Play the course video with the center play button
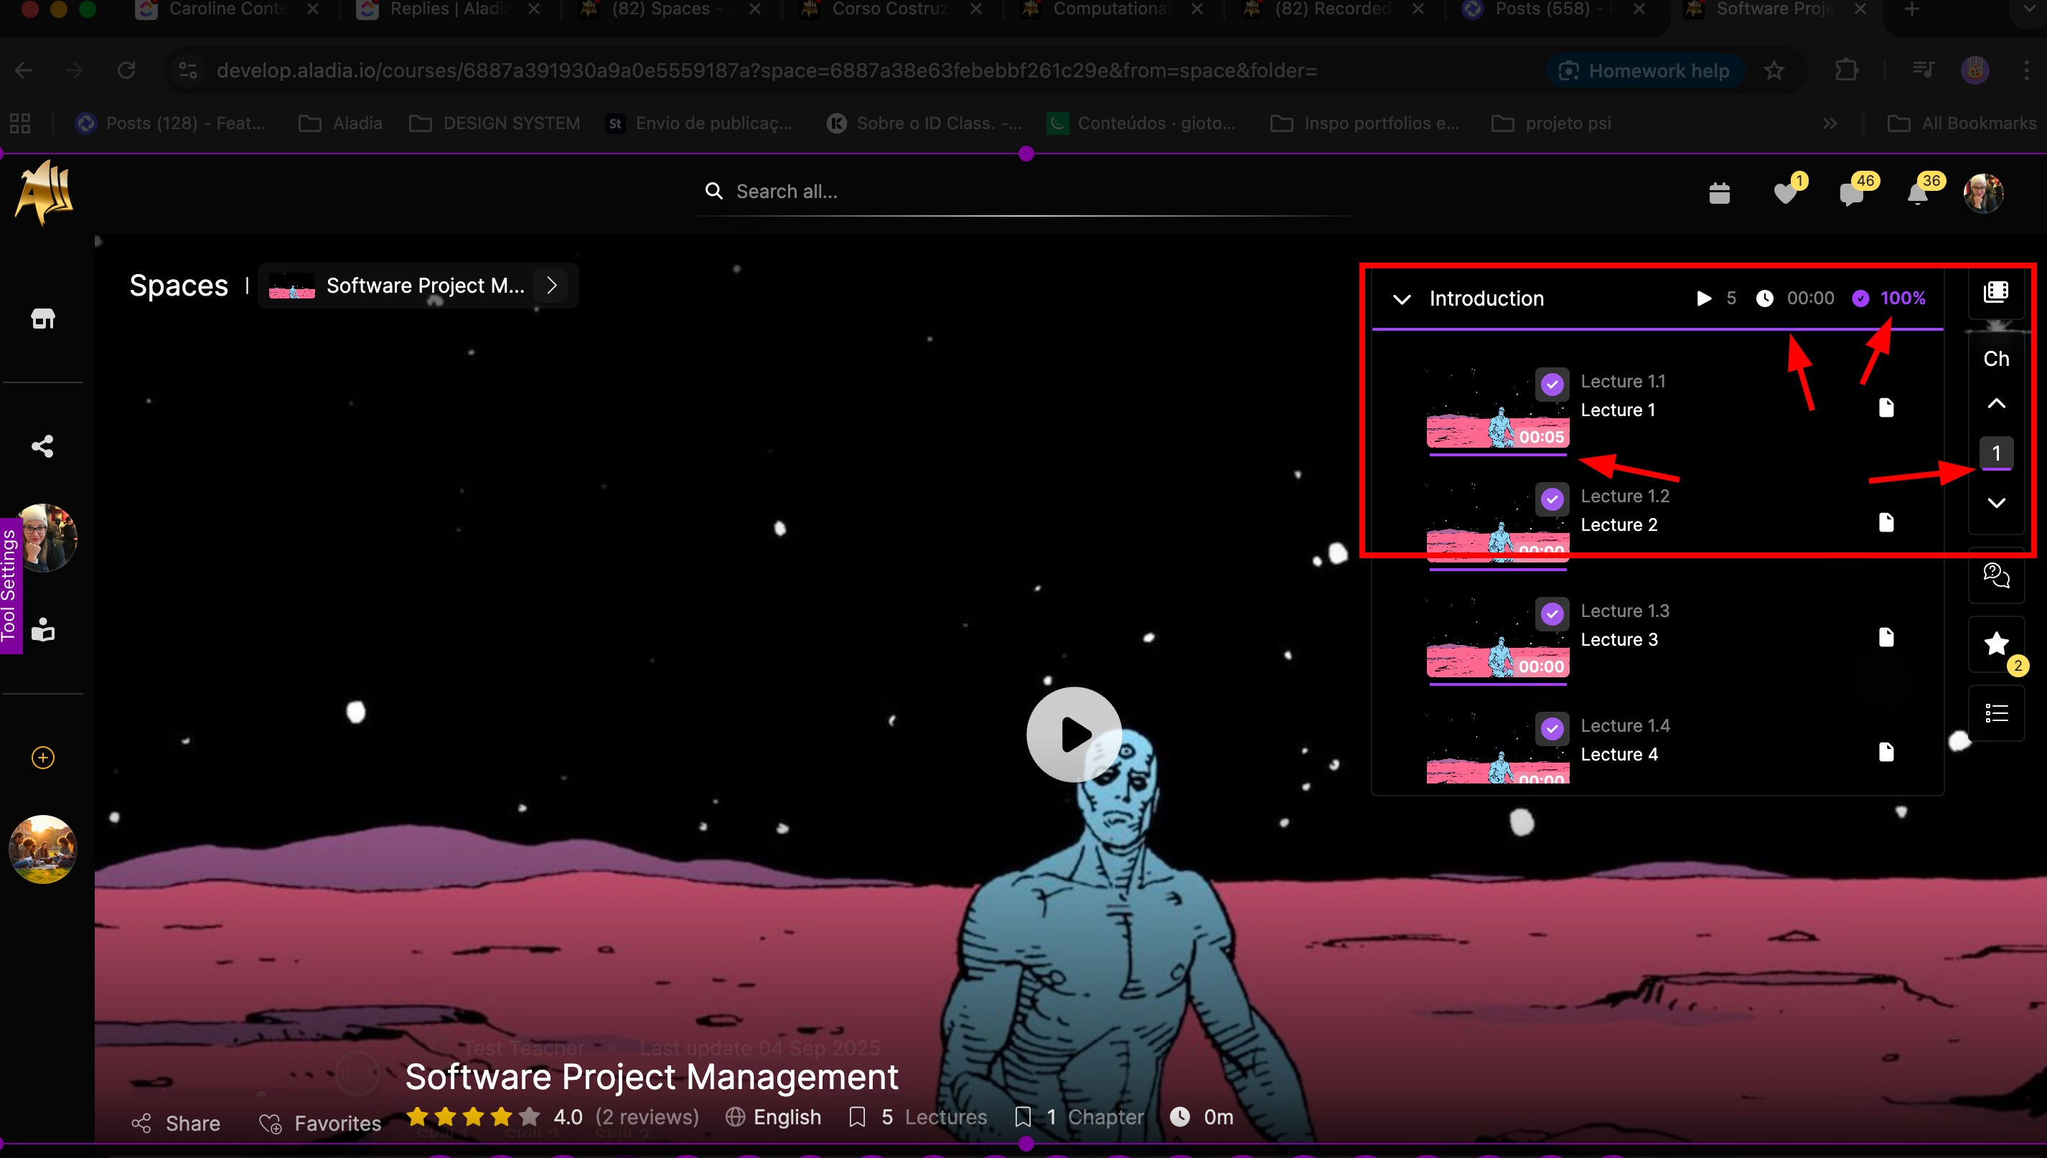This screenshot has height=1158, width=2047. click(x=1074, y=735)
